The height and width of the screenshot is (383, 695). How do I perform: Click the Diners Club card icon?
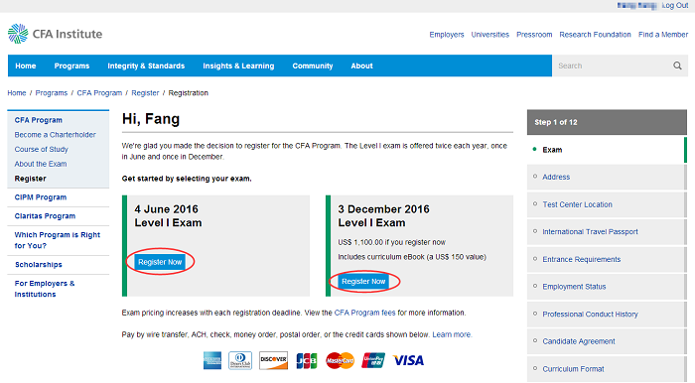(240, 360)
